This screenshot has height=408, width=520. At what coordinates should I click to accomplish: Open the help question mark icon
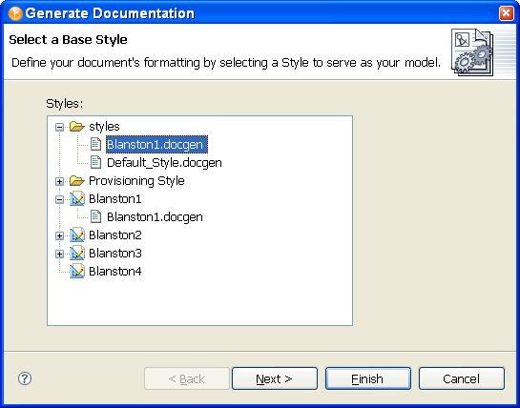(x=25, y=378)
